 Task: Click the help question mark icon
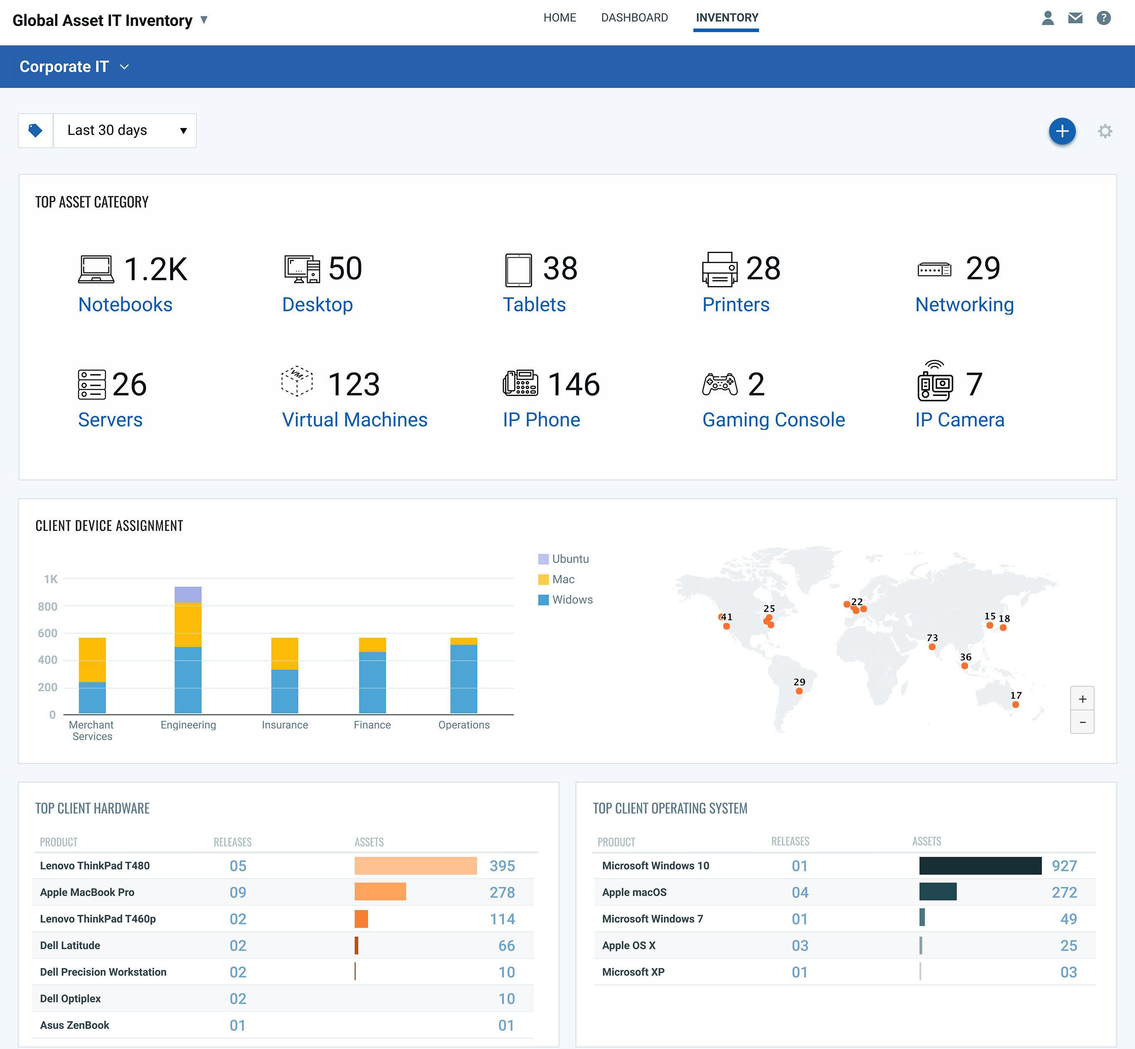[x=1103, y=18]
